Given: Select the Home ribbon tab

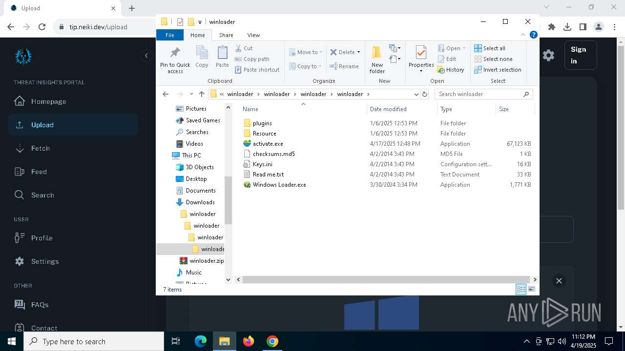Looking at the screenshot, I should (198, 35).
